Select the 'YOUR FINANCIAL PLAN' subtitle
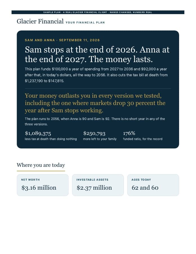196x254 pixels. pyautogui.click(x=85, y=23)
